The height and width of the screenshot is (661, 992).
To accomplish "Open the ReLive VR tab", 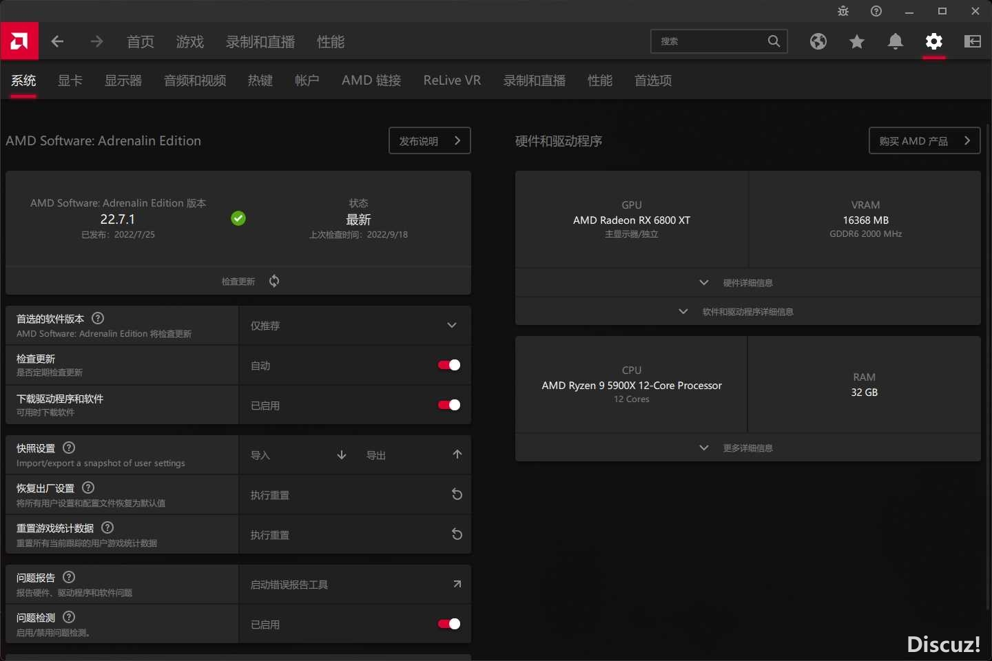I will click(452, 81).
